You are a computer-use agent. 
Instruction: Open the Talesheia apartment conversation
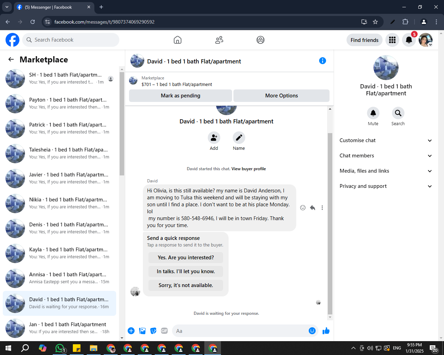60,154
